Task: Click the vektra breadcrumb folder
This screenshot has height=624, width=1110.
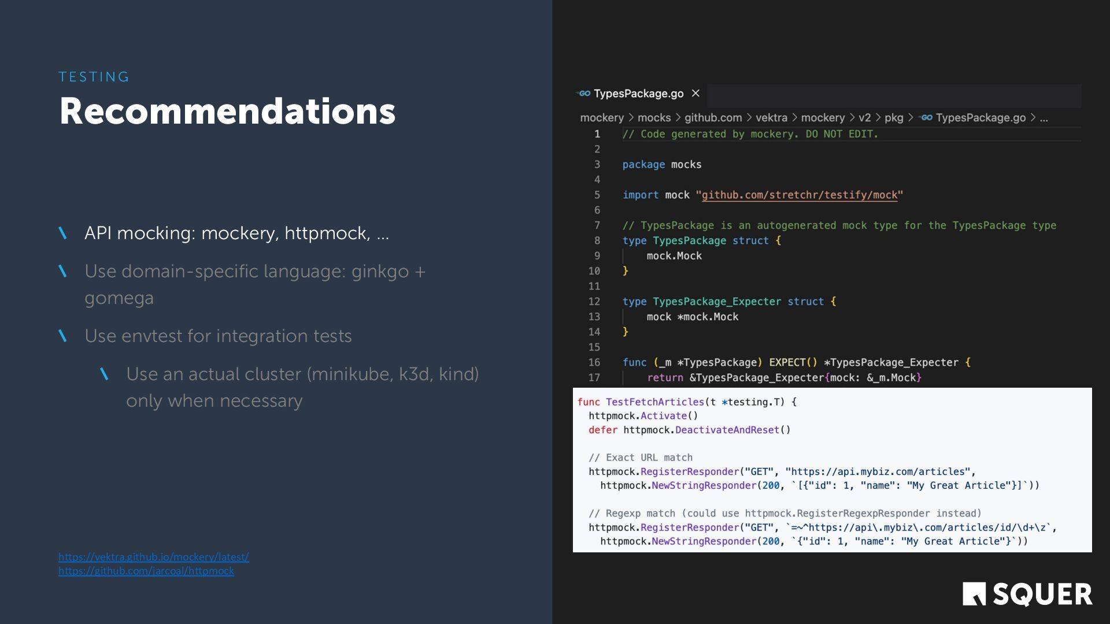Action: [771, 118]
